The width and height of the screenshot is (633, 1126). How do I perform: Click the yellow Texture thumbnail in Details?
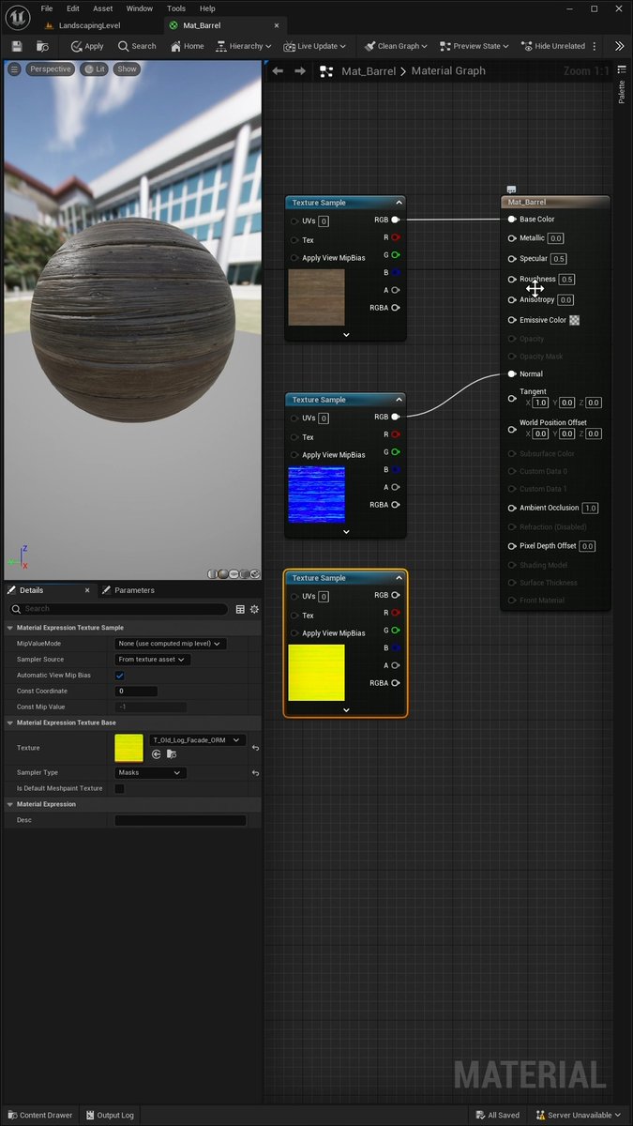[128, 748]
